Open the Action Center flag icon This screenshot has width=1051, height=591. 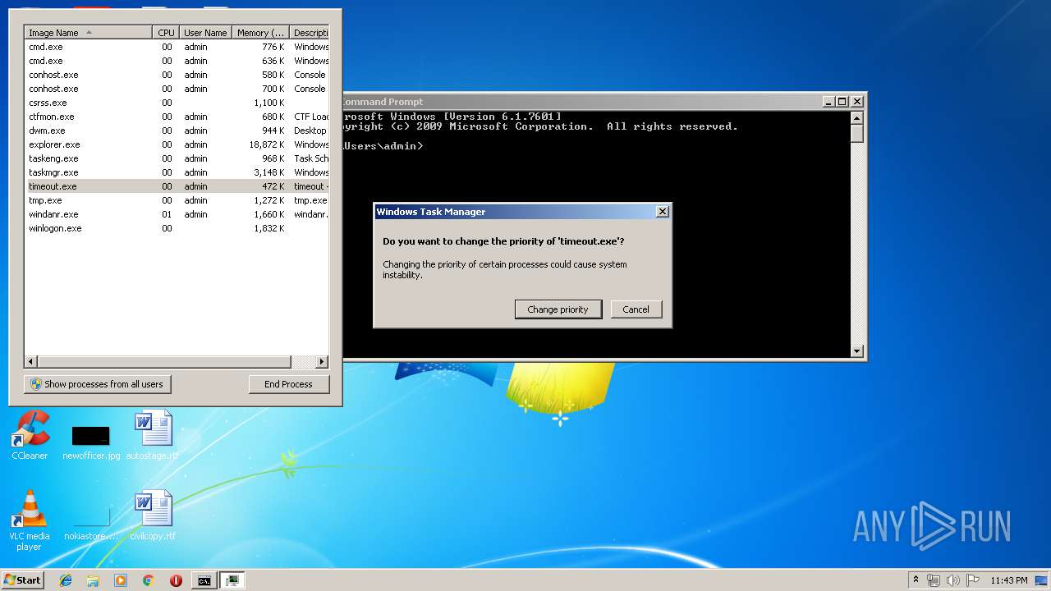point(973,580)
